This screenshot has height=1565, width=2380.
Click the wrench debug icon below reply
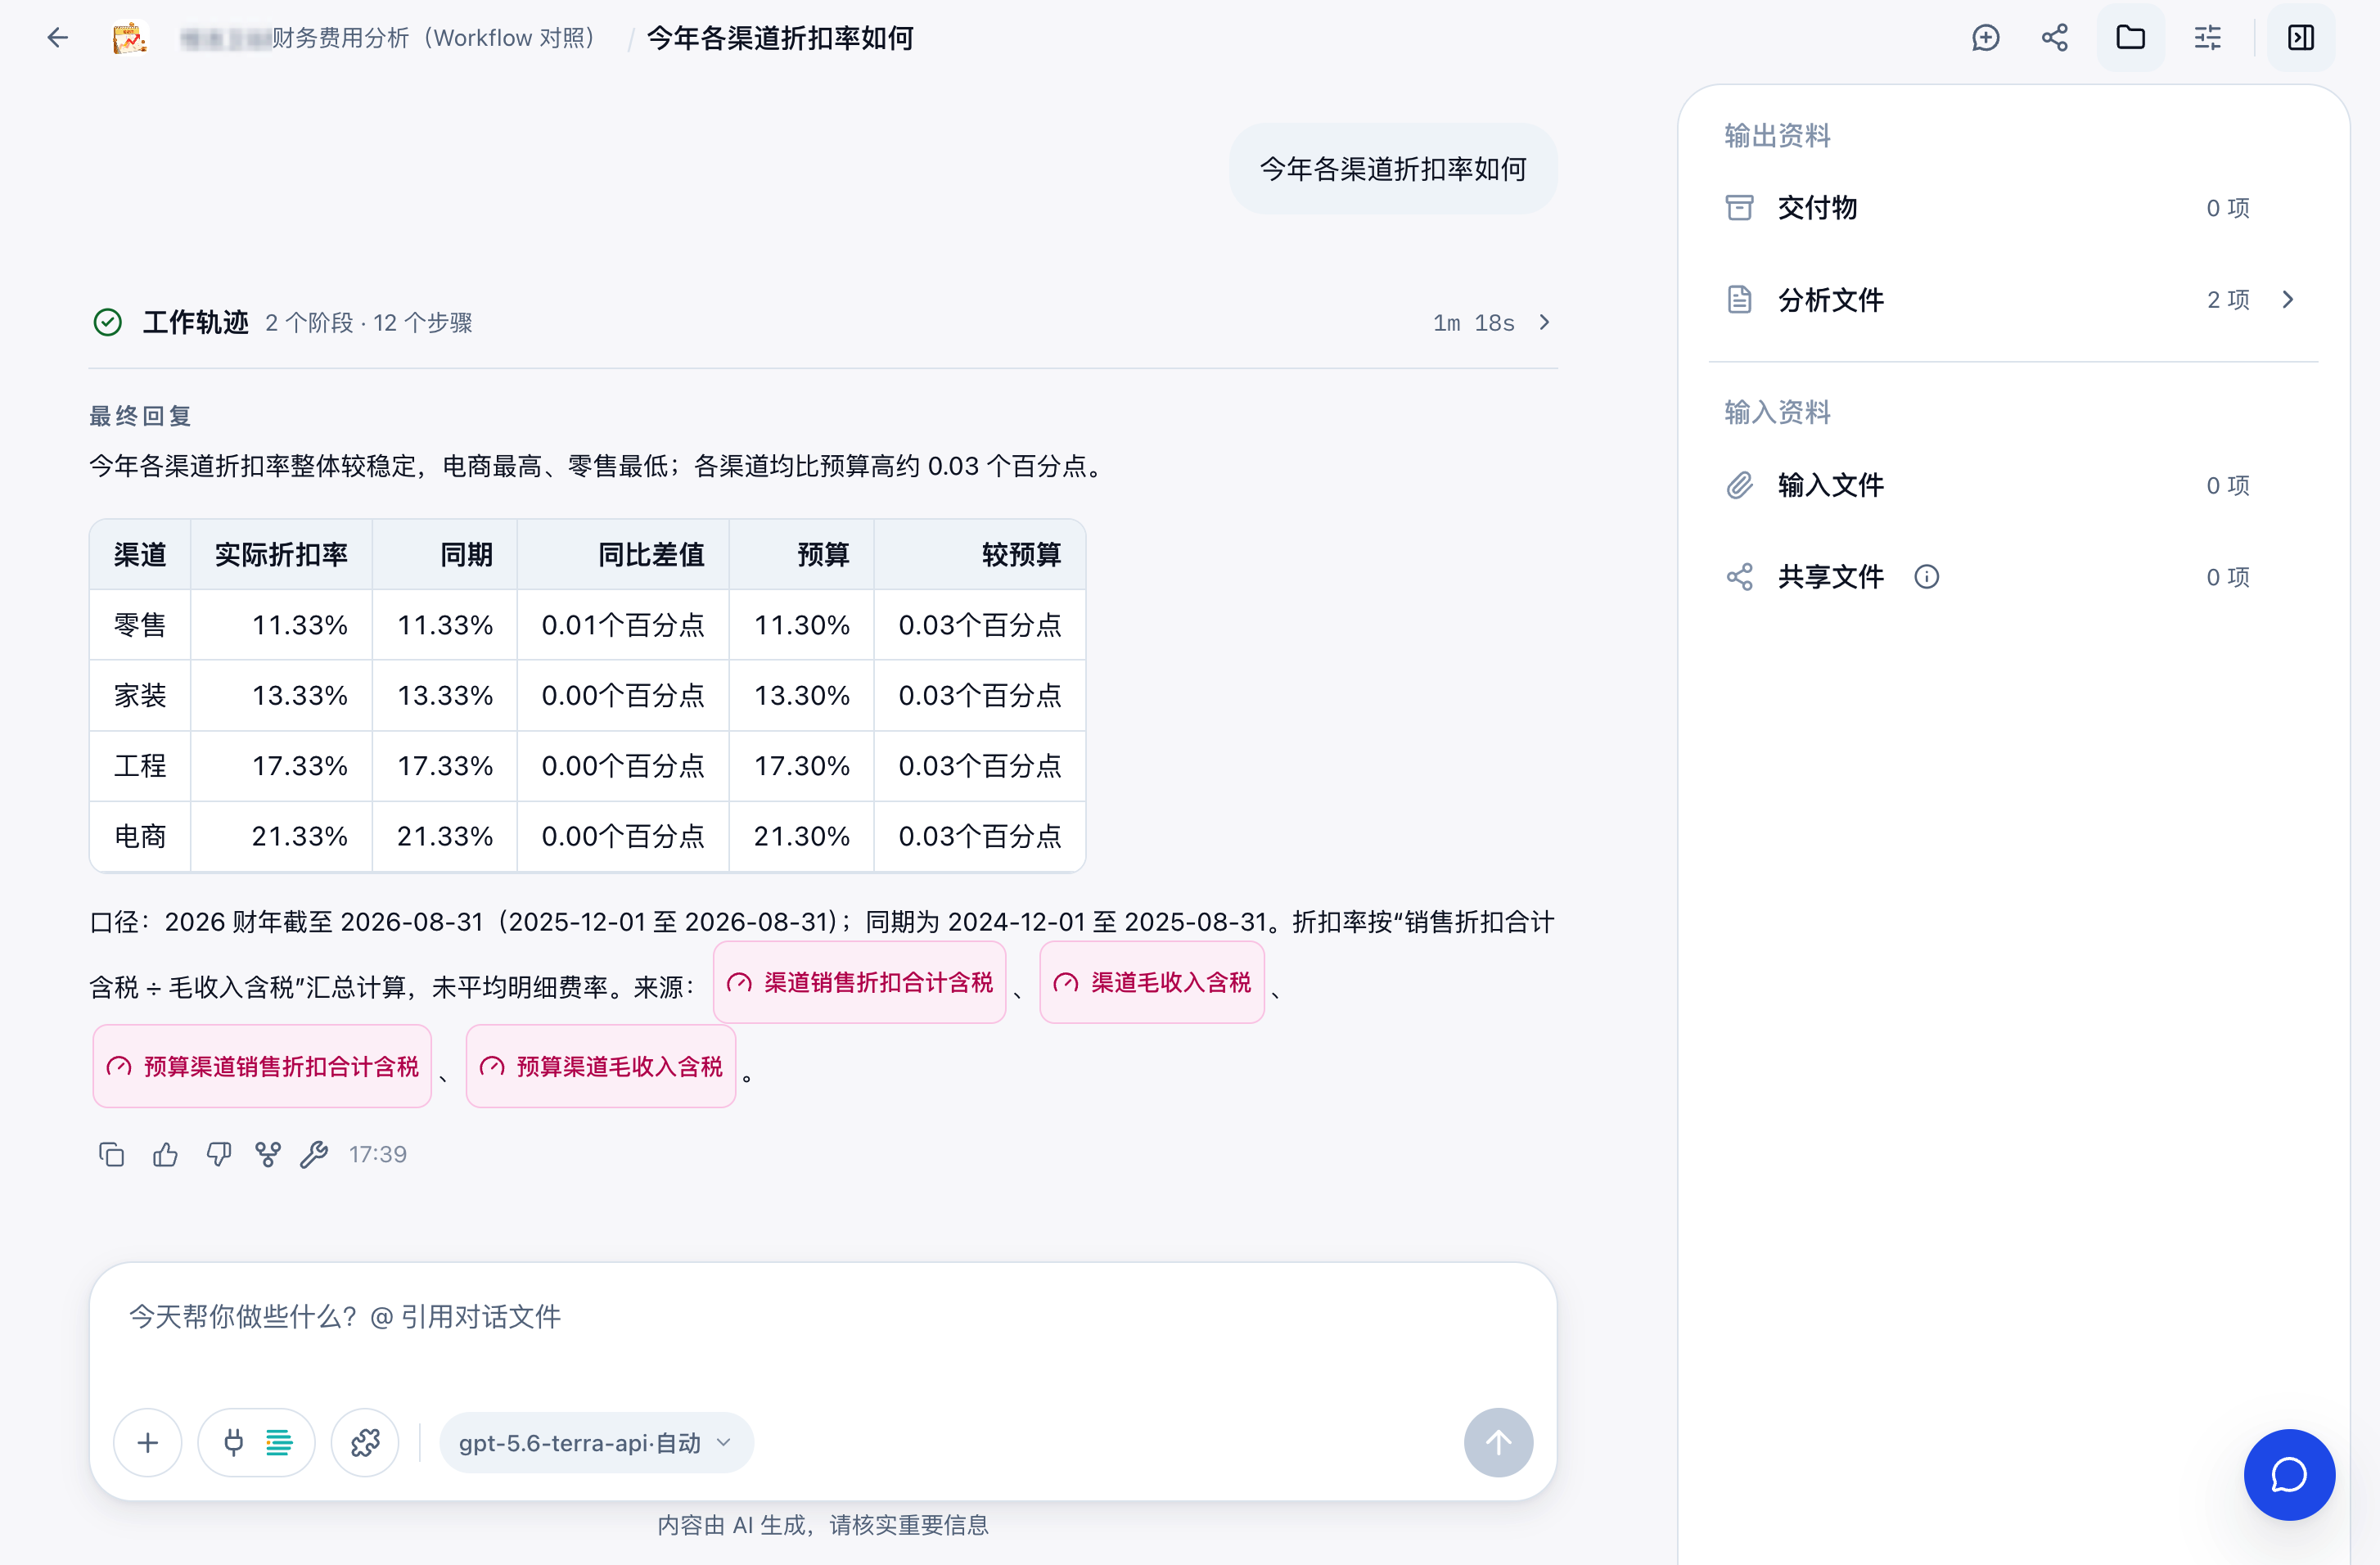(x=314, y=1155)
